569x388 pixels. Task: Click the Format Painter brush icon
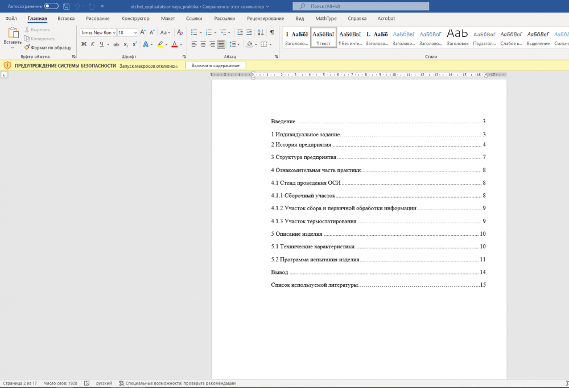[x=27, y=48]
